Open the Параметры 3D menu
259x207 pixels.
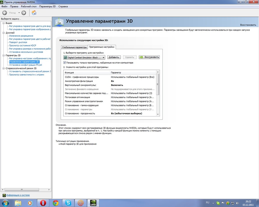[x=47, y=6]
